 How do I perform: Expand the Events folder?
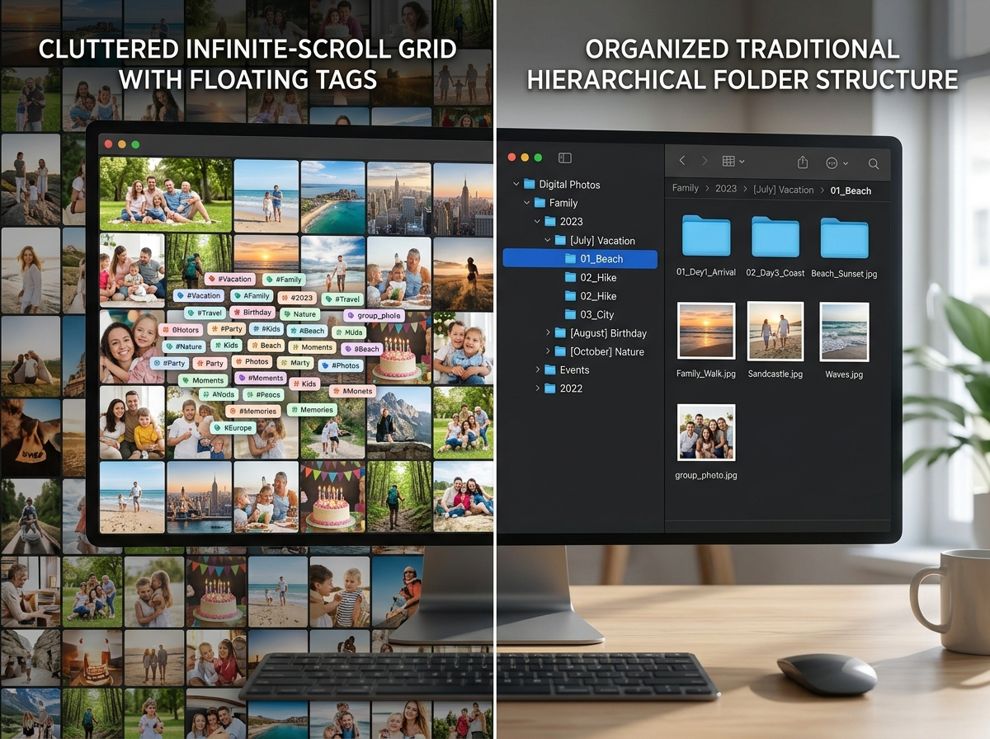[x=538, y=369]
